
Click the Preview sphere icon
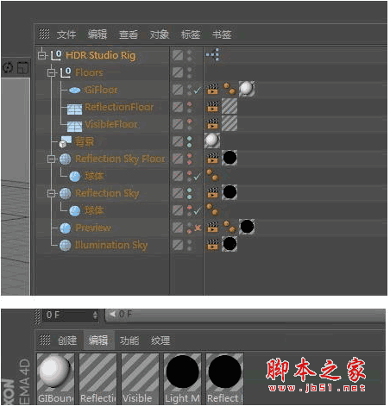coord(66,228)
